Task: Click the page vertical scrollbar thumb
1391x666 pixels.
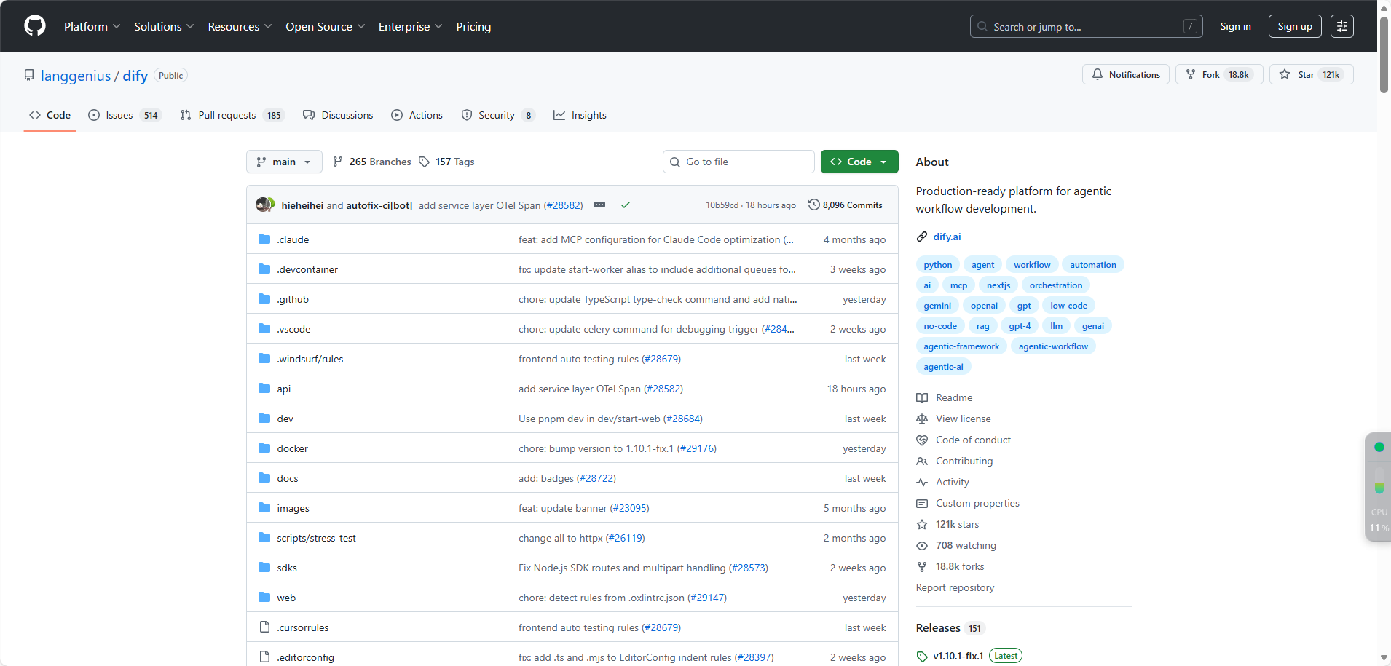Action: tap(1384, 55)
